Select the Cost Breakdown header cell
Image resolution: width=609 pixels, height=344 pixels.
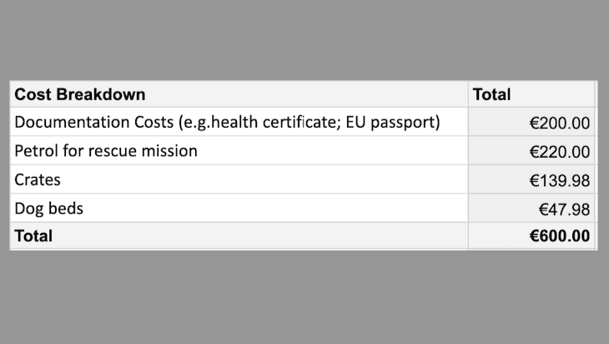coord(239,94)
